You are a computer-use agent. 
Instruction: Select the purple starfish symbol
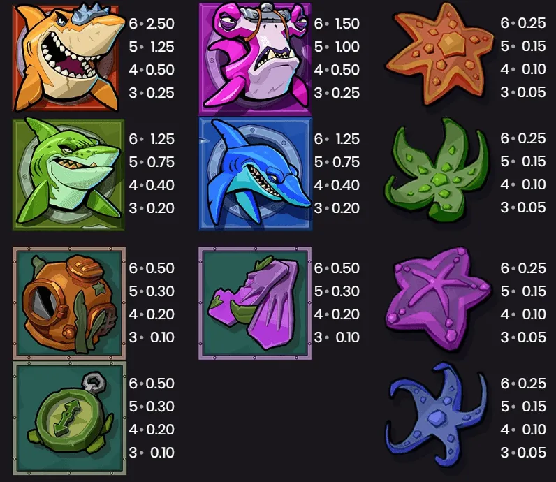(438, 299)
